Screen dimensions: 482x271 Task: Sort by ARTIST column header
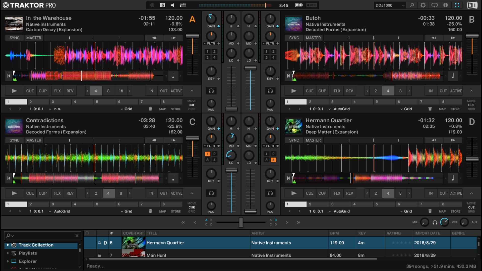(x=289, y=233)
